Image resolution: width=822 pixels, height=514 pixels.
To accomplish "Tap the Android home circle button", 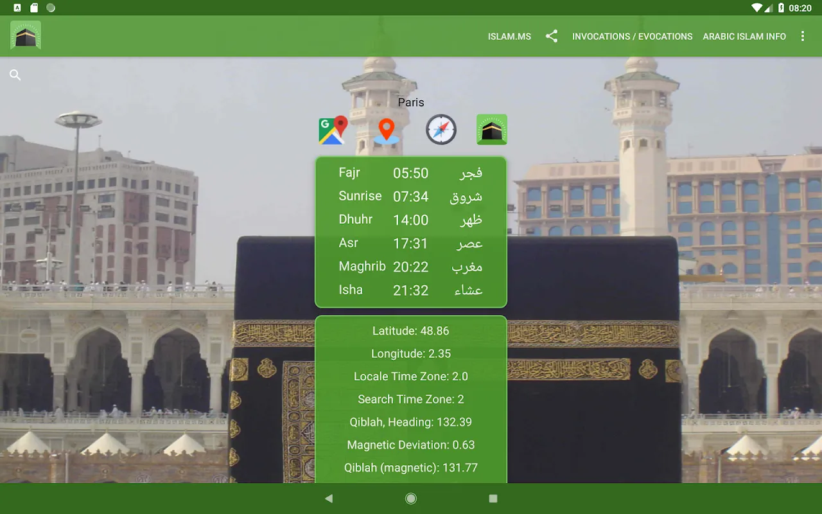I will click(x=411, y=499).
